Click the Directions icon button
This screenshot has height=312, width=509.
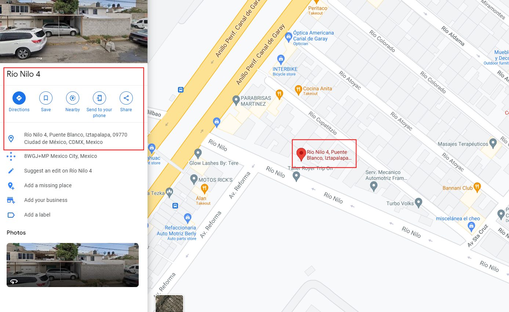click(x=19, y=98)
